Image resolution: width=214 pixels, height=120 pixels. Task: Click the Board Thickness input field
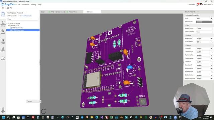click(204, 29)
